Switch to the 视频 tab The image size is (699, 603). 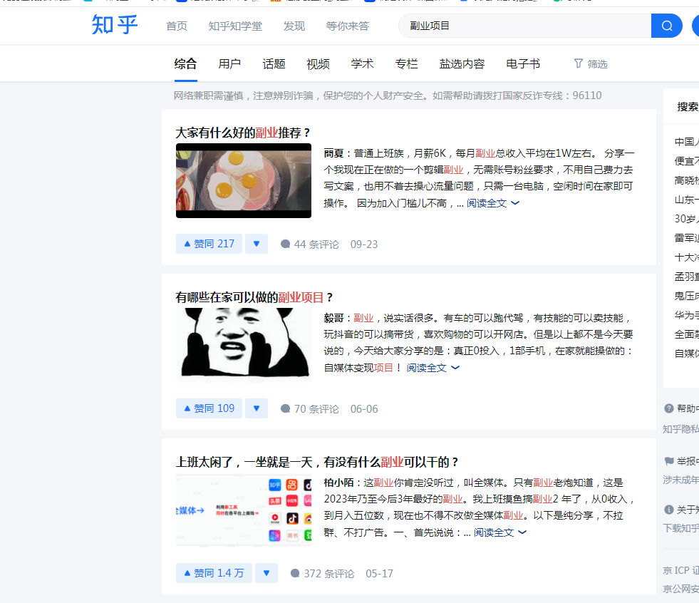click(317, 63)
